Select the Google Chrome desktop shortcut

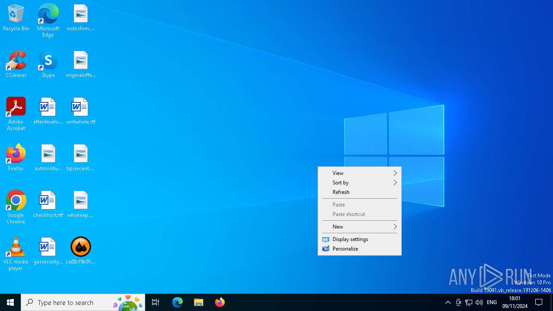(x=16, y=207)
